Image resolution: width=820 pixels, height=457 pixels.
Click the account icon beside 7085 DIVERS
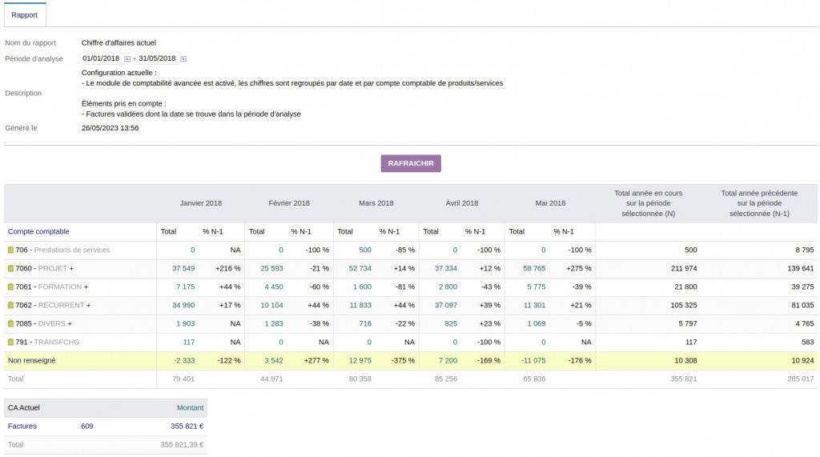pos(11,323)
